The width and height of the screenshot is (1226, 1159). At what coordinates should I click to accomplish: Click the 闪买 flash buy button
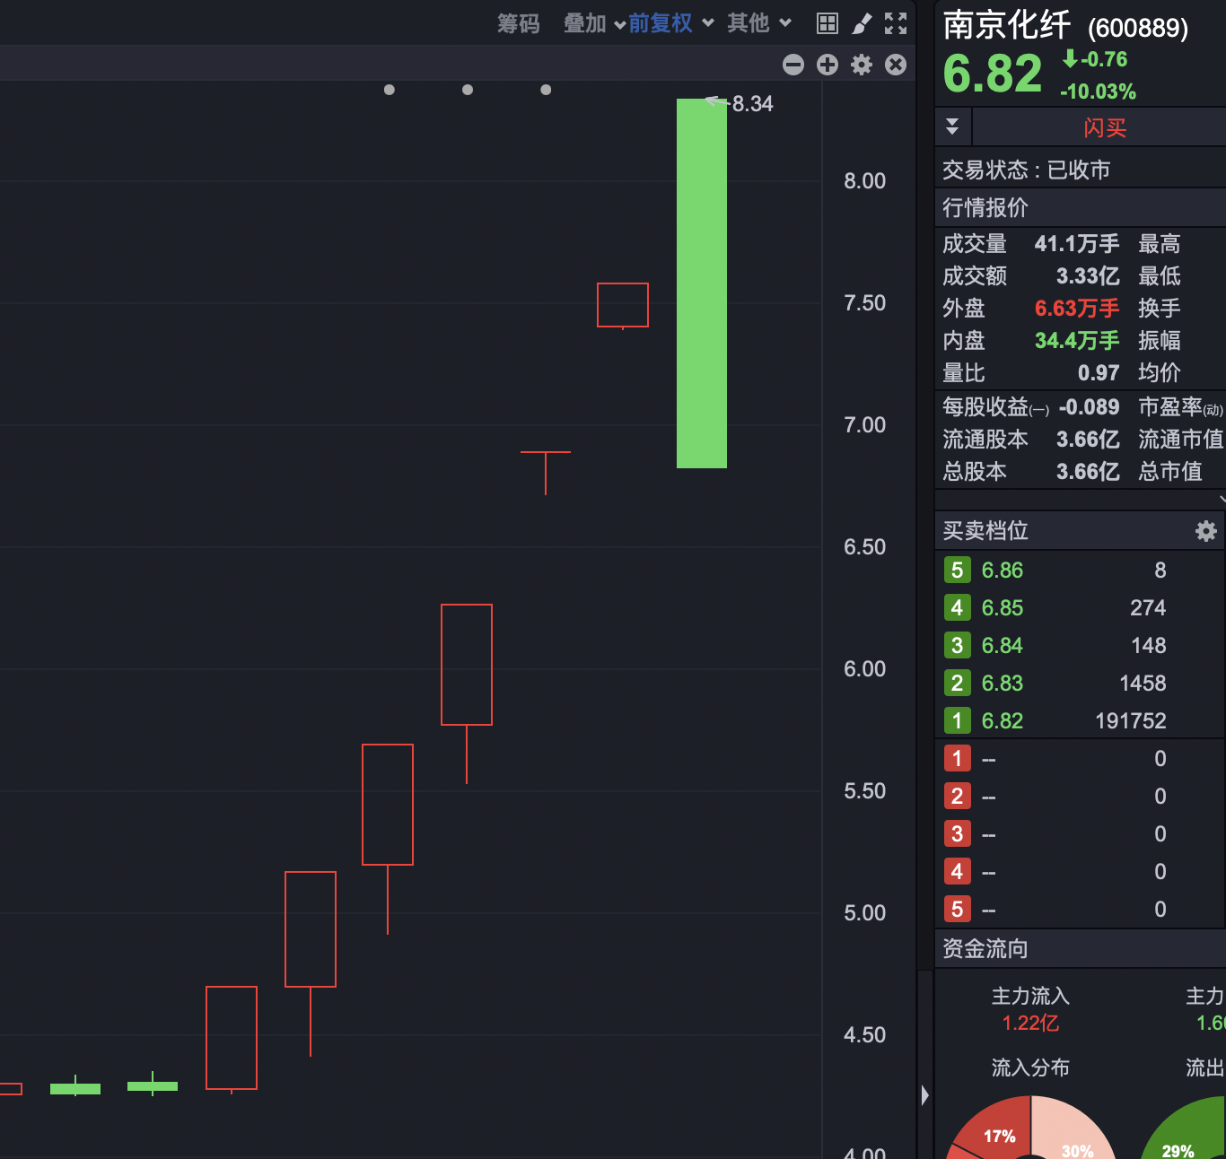1104,127
